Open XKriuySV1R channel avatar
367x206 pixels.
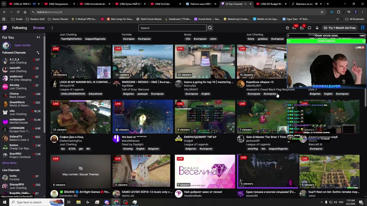coord(54,84)
